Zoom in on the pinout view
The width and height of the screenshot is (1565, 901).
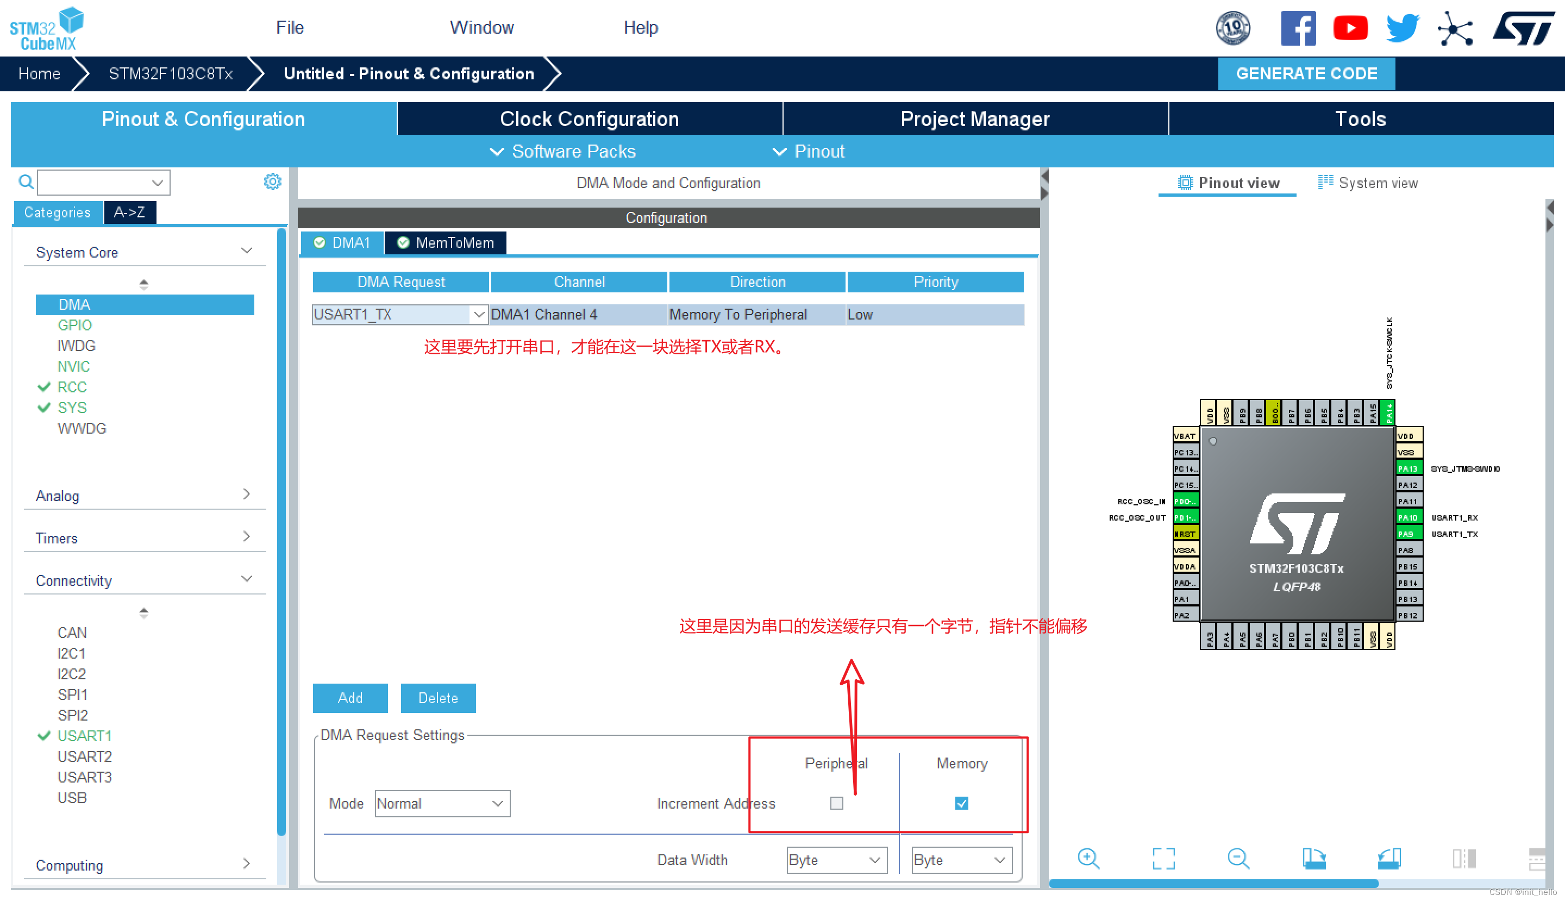coord(1088,858)
